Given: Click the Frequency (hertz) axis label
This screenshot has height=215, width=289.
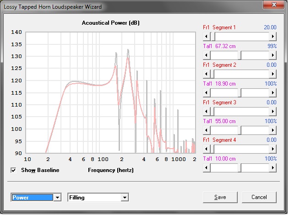Looking at the screenshot, I should [x=111, y=170].
